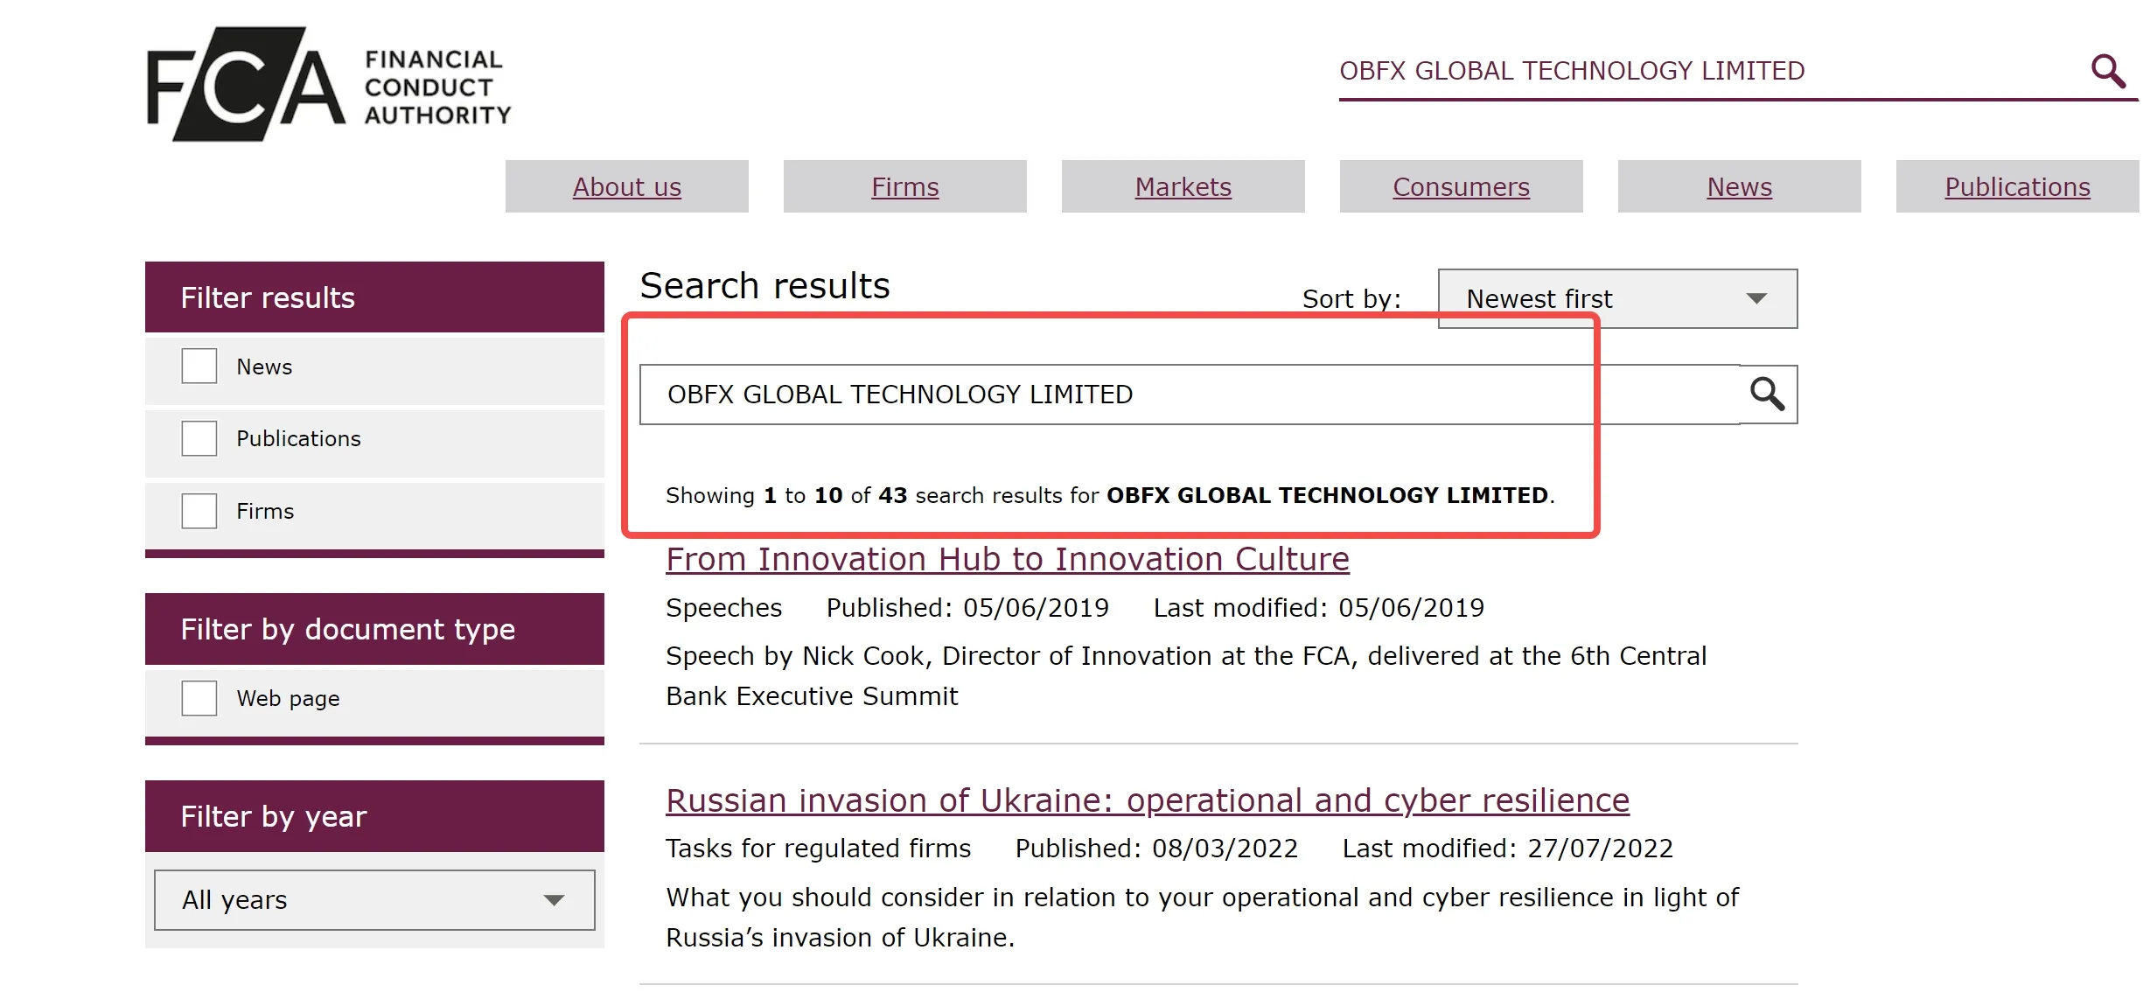
Task: Click the Search results page heading
Action: point(765,286)
